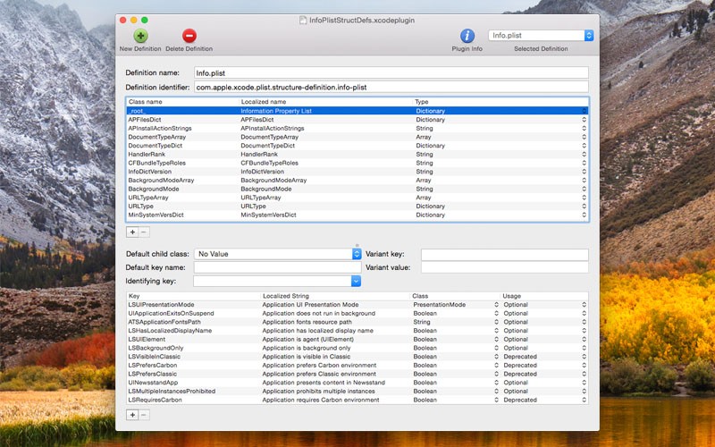
Task: Add a class with the upper plus button
Action: pyautogui.click(x=132, y=232)
